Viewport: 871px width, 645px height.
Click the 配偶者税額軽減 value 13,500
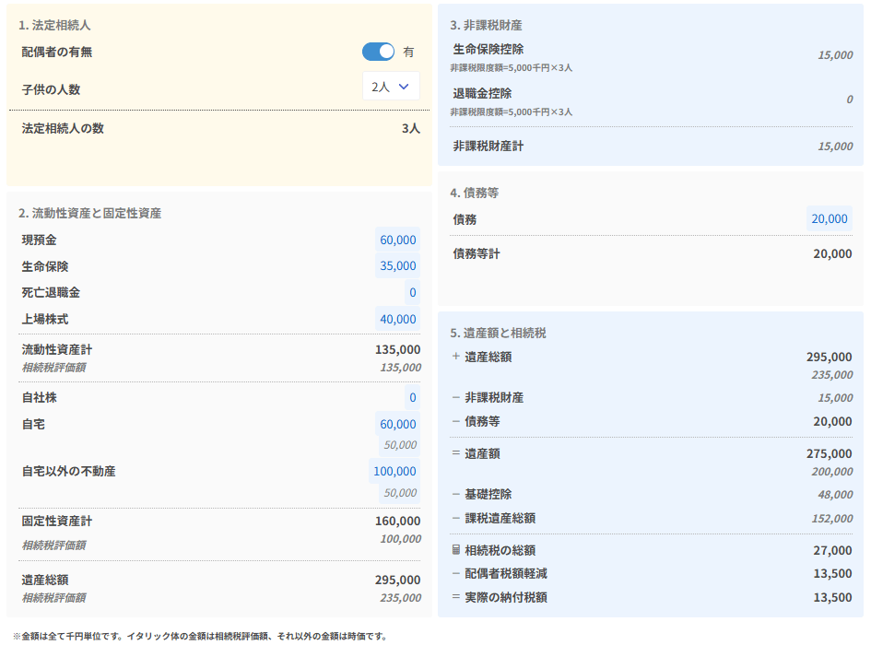tap(832, 573)
